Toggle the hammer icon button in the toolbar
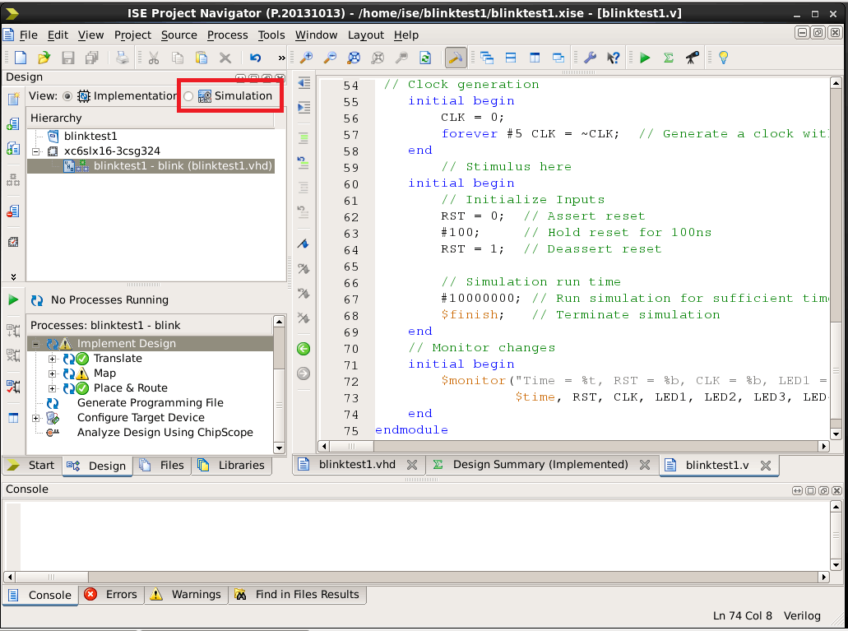The height and width of the screenshot is (631, 848). click(x=455, y=58)
